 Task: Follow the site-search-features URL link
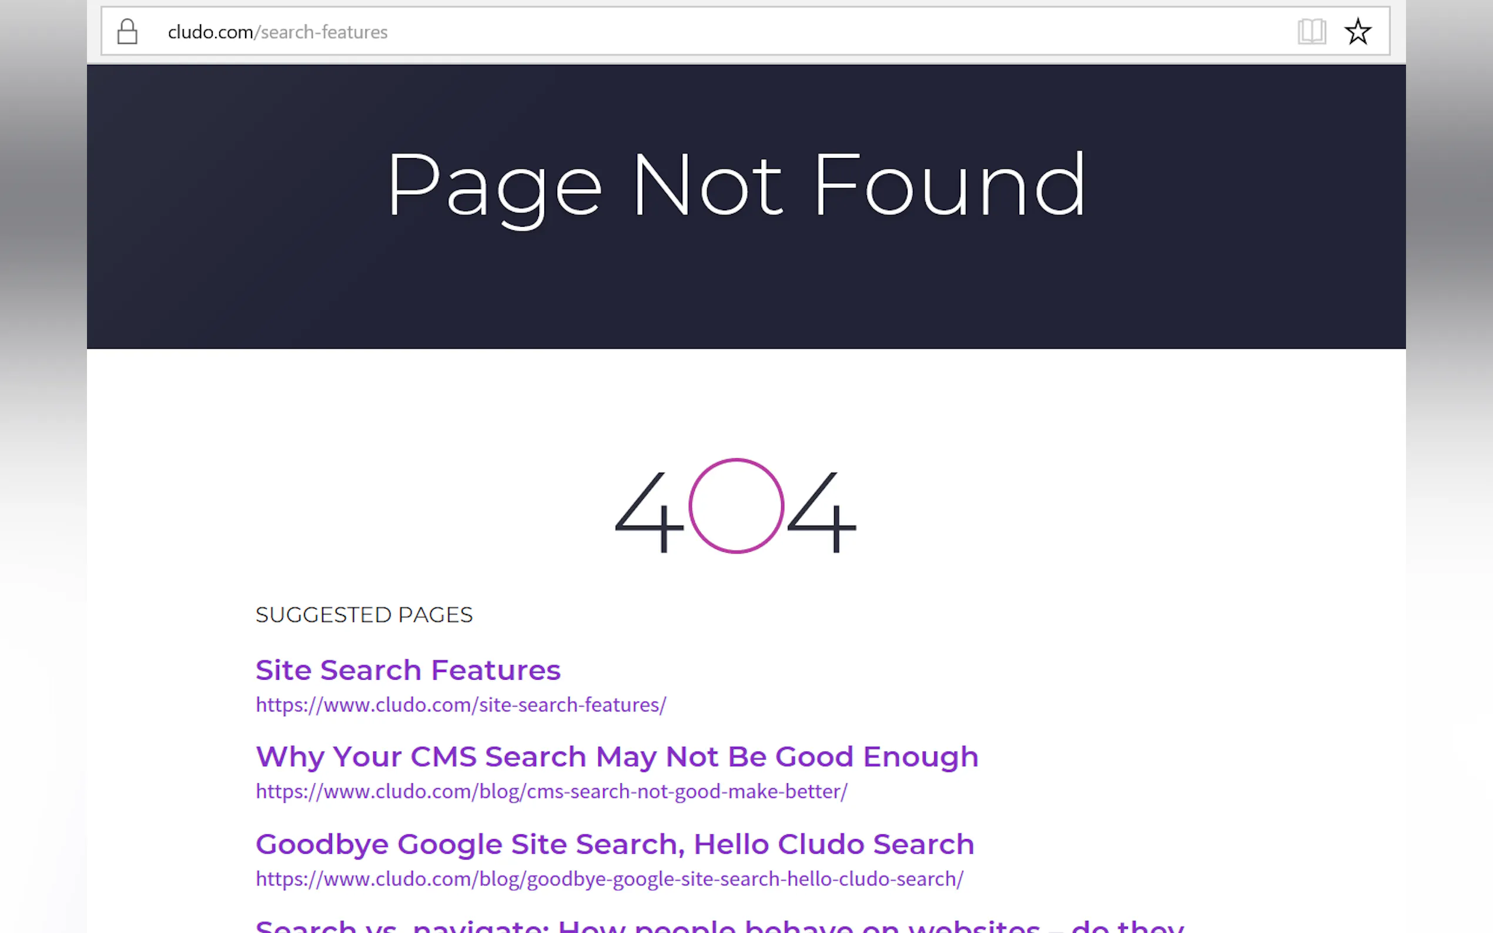click(x=461, y=704)
